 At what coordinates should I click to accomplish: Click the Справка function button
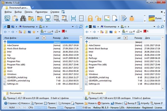coord(11,103)
